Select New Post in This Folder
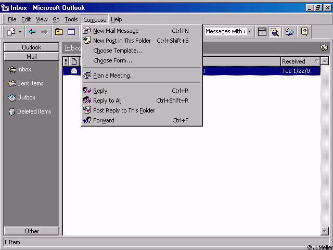This screenshot has width=333, height=250. [142, 41]
